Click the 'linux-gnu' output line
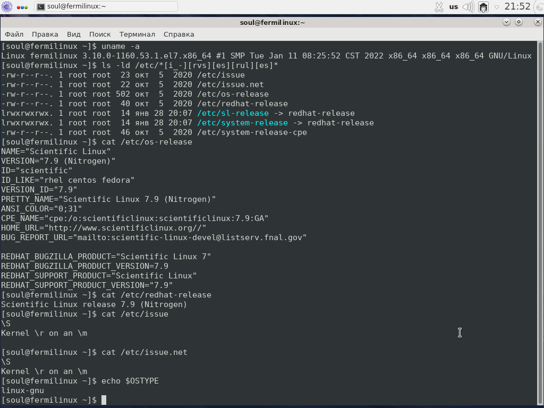Screen dimensions: 544x408 click(x=22, y=390)
